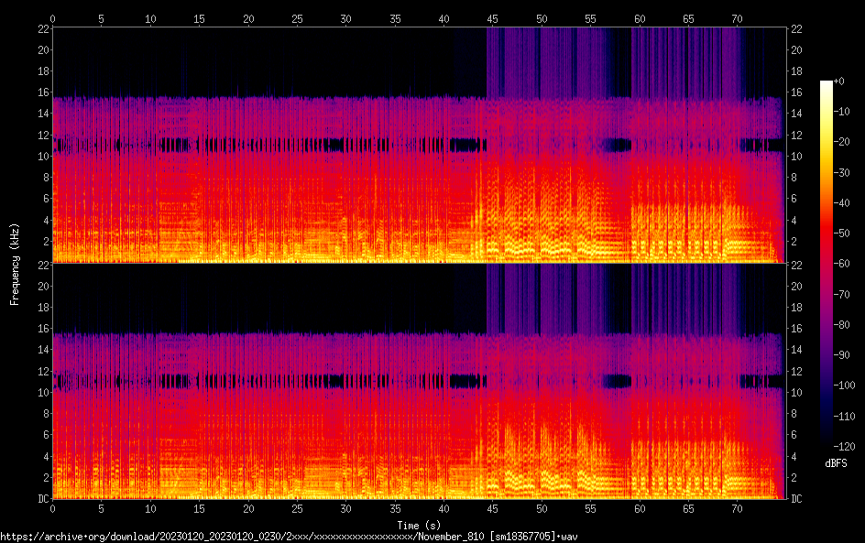
Task: Click the Frequency (kHz) axis title
Action: (x=15, y=264)
